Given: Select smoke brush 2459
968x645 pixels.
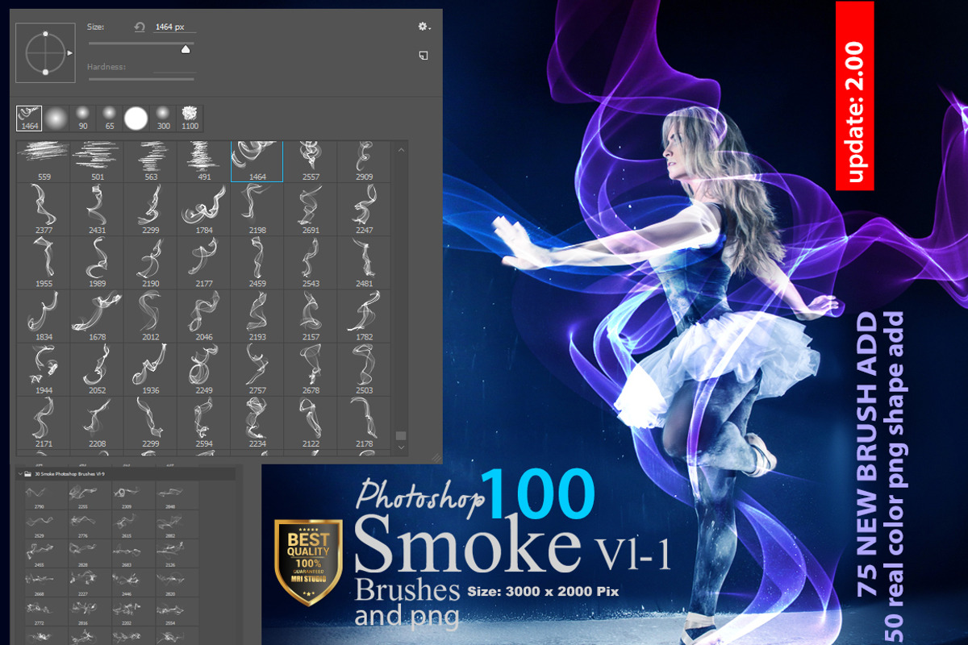Looking at the screenshot, I should coord(257,263).
